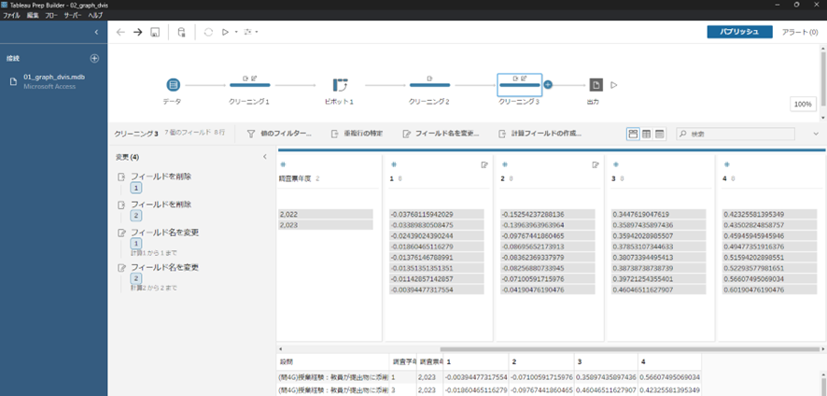Click the identify duplicate rows (重複行の特定) button
The width and height of the screenshot is (827, 396).
point(357,134)
